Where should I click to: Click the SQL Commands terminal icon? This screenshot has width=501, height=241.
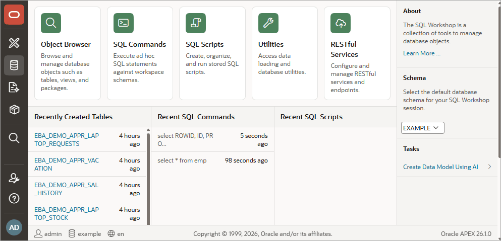[123, 23]
